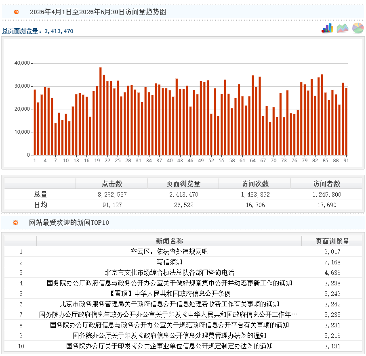This screenshot has width=366, height=356.
Task: Click daily average hits value 91,127
Action: (x=112, y=205)
